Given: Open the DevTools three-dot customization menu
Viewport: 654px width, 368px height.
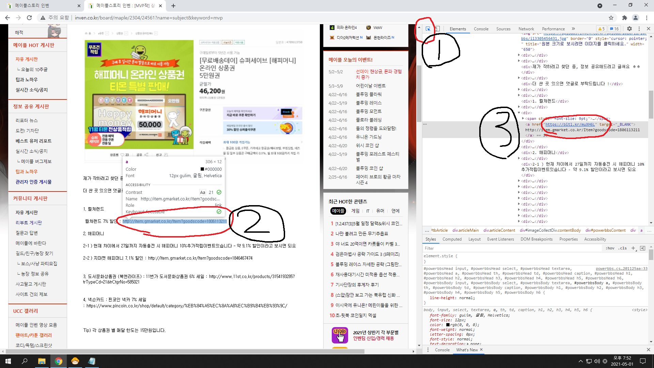Looking at the screenshot, I should tap(640, 29).
